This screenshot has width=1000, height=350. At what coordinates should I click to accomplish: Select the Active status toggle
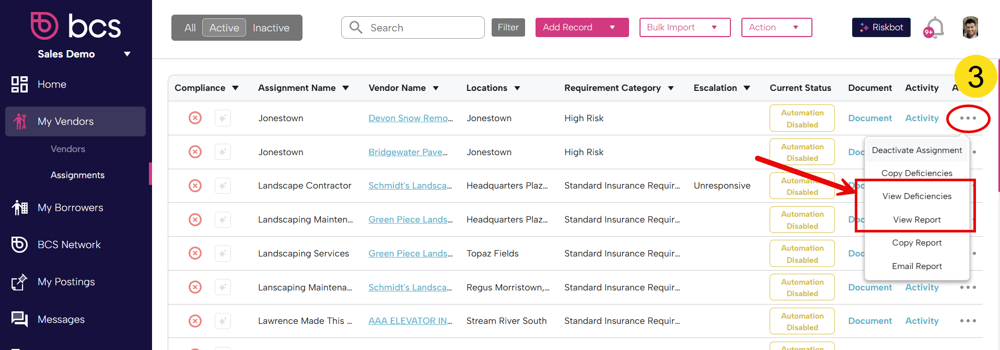click(x=224, y=28)
